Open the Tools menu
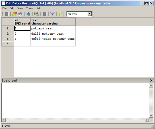The image size is (155, 129). pyautogui.click(x=29, y=8)
